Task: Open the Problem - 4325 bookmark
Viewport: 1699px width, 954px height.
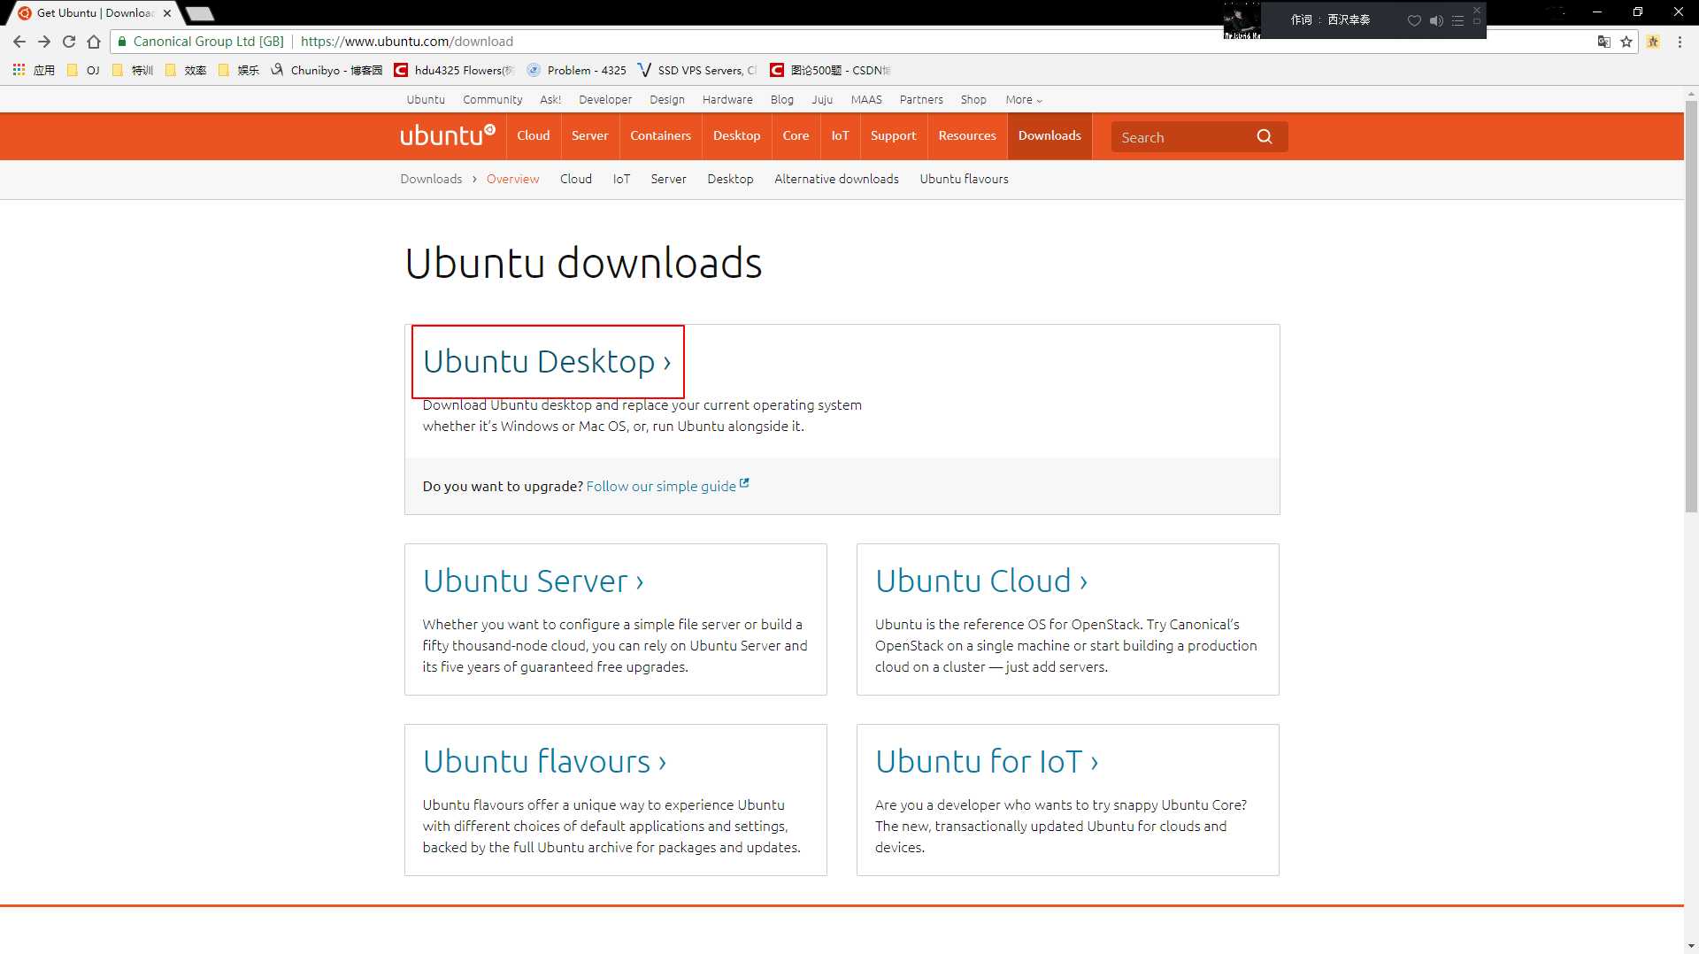Action: click(576, 70)
